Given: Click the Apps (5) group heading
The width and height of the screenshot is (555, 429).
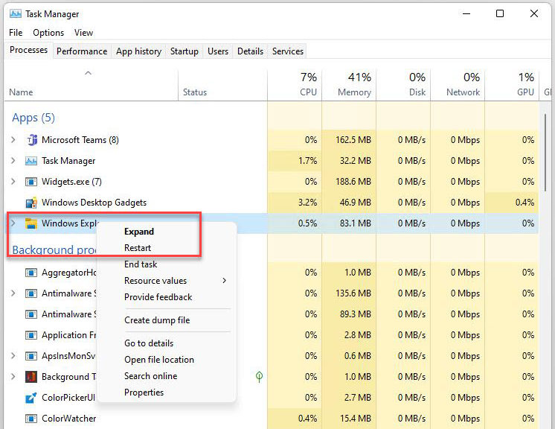Looking at the screenshot, I should click(33, 118).
